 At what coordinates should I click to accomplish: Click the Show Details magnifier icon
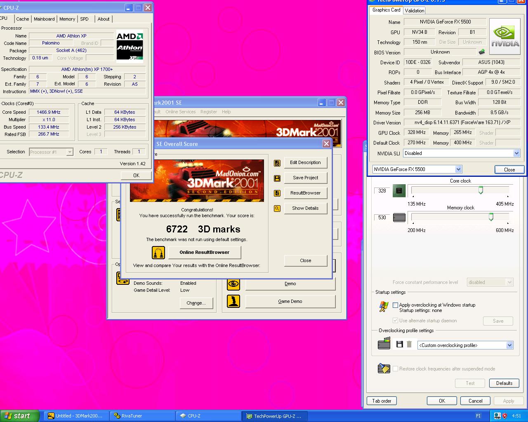277,209
